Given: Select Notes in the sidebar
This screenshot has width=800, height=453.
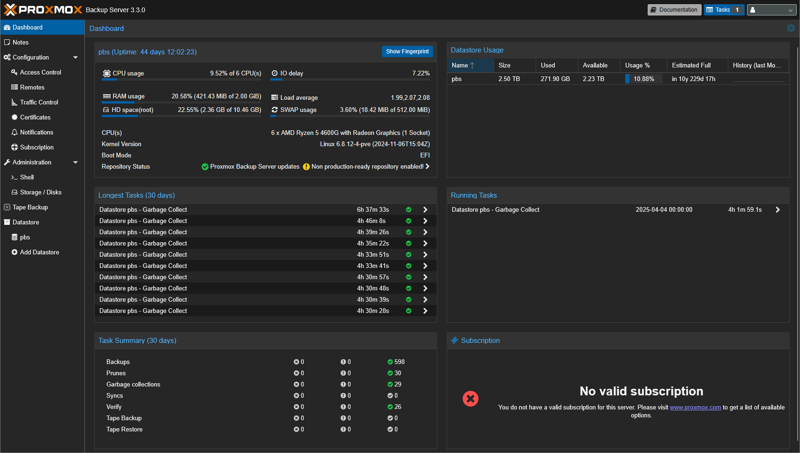Looking at the screenshot, I should [20, 42].
